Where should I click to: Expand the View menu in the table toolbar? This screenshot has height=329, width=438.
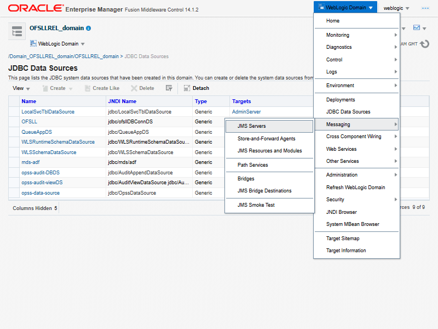coord(21,88)
